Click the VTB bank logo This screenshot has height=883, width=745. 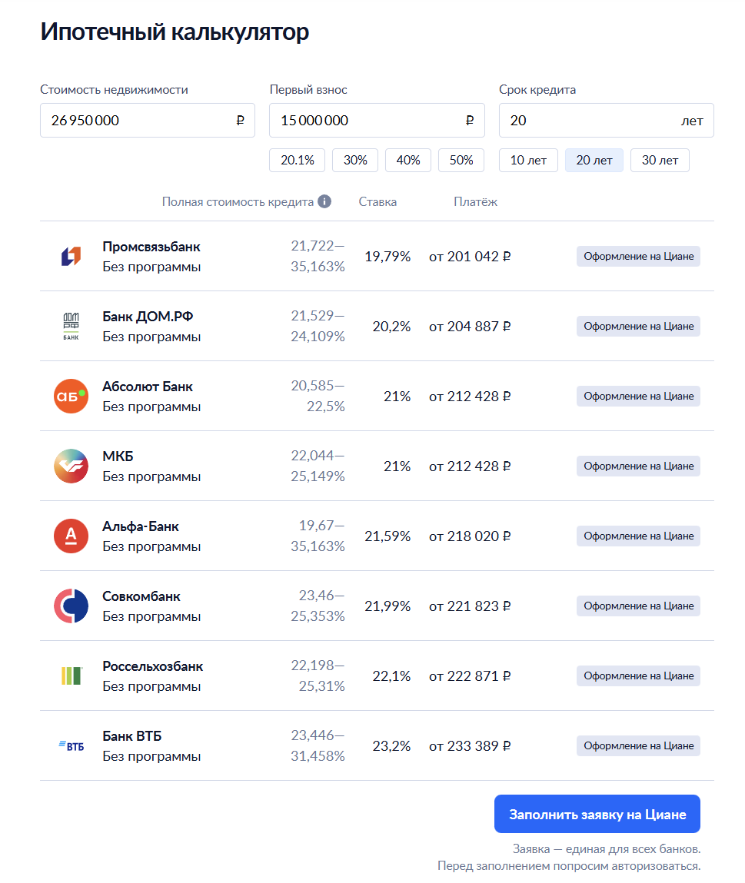[71, 746]
